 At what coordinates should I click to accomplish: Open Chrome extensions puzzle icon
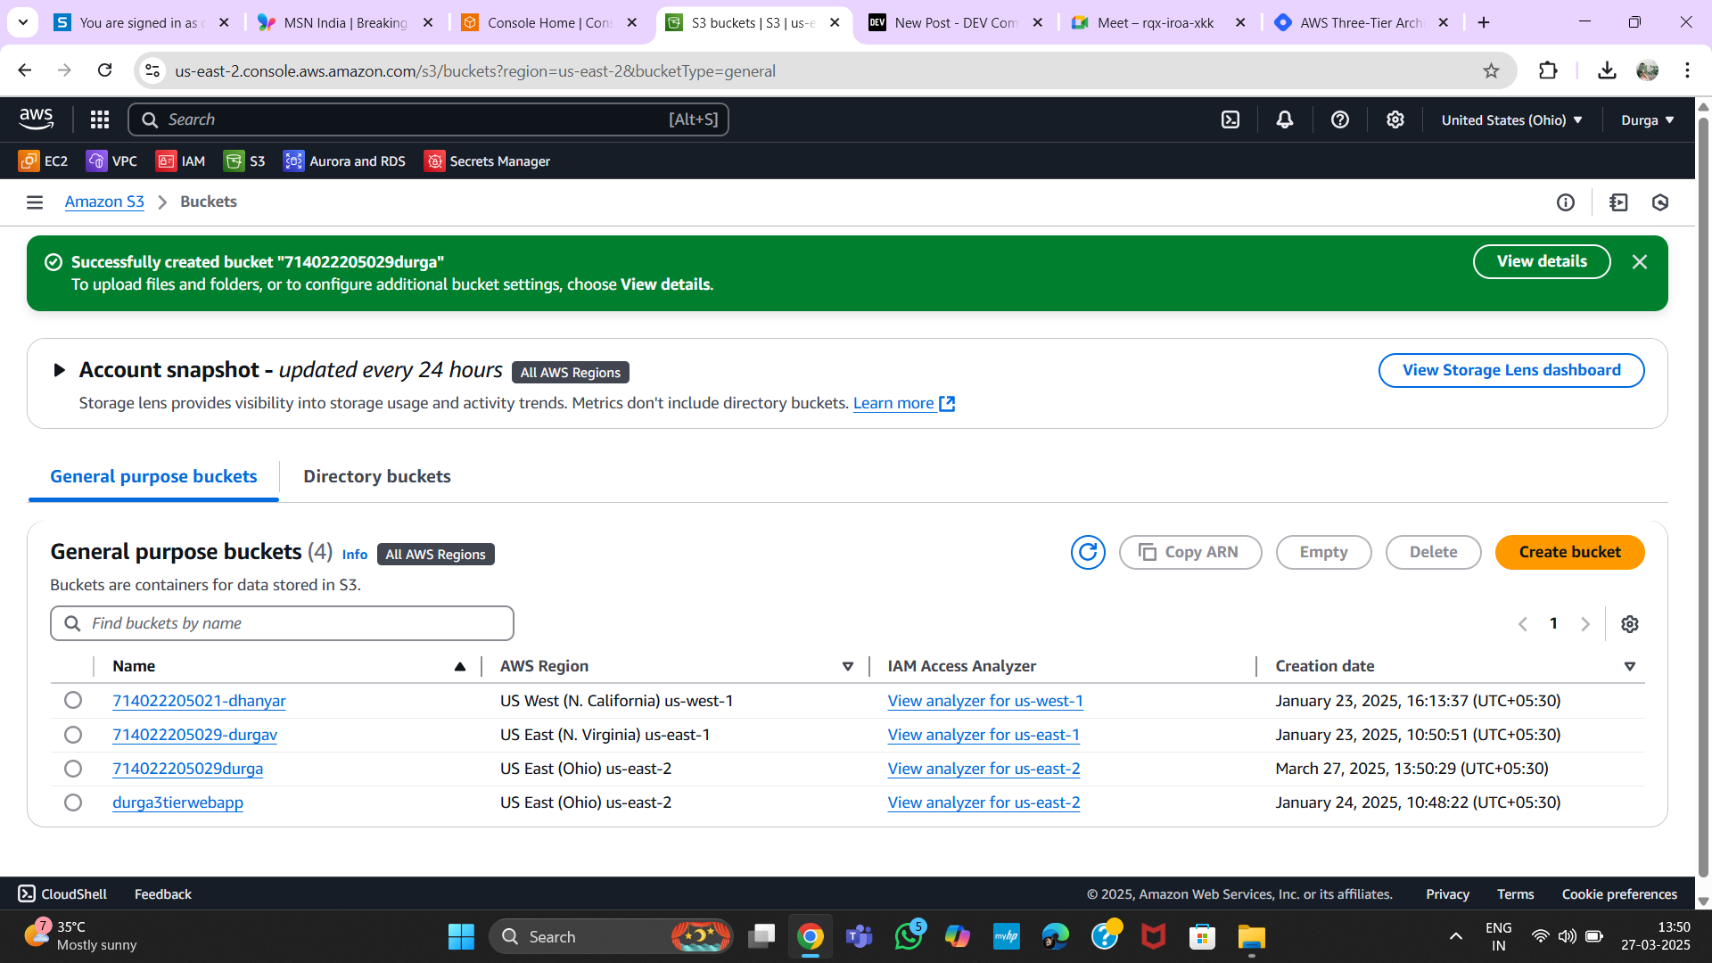point(1548,70)
